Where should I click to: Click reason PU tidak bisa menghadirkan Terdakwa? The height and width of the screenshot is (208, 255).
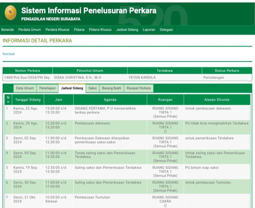pos(217,123)
